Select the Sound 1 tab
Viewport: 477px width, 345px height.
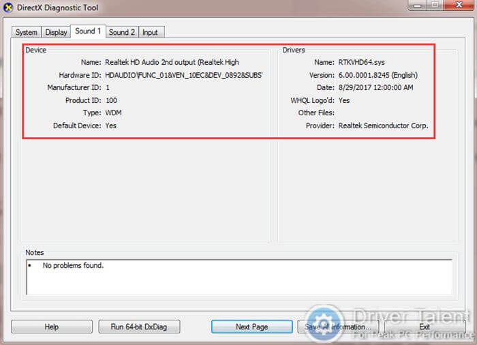tap(88, 31)
